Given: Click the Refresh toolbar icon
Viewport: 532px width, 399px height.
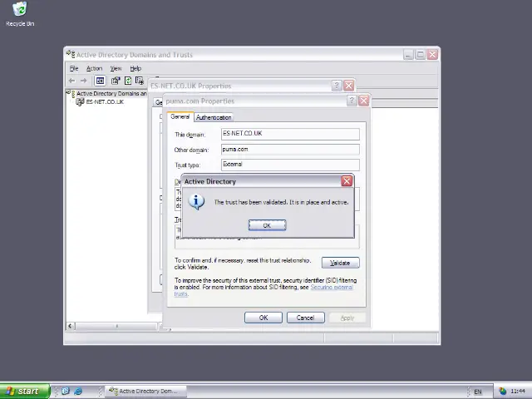Looking at the screenshot, I should pyautogui.click(x=128, y=81).
